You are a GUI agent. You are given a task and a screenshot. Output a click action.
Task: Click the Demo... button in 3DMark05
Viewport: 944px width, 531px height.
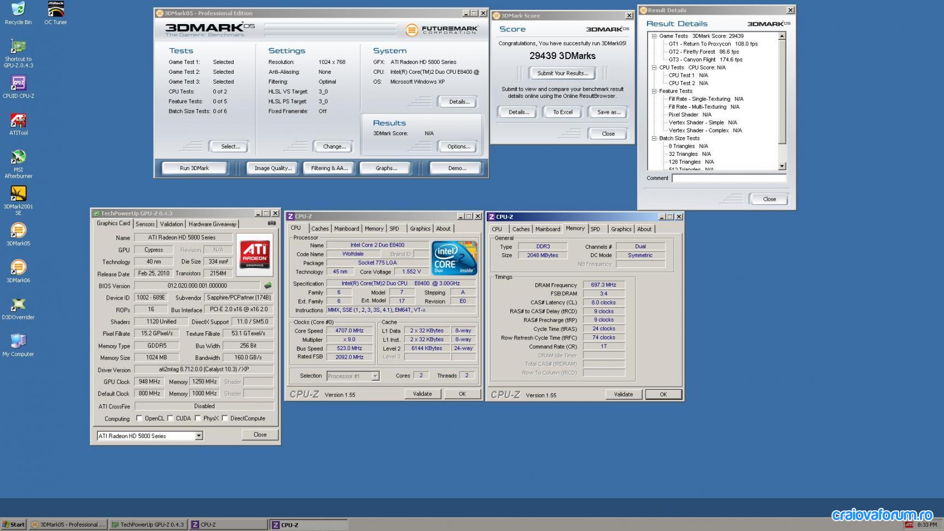pos(457,168)
